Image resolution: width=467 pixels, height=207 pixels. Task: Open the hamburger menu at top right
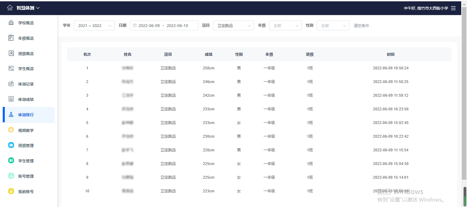[x=453, y=8]
